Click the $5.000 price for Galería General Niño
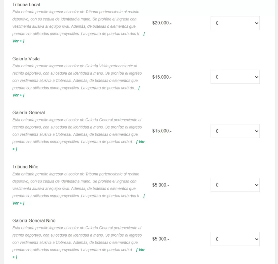The image size is (278, 264). pyautogui.click(x=160, y=239)
